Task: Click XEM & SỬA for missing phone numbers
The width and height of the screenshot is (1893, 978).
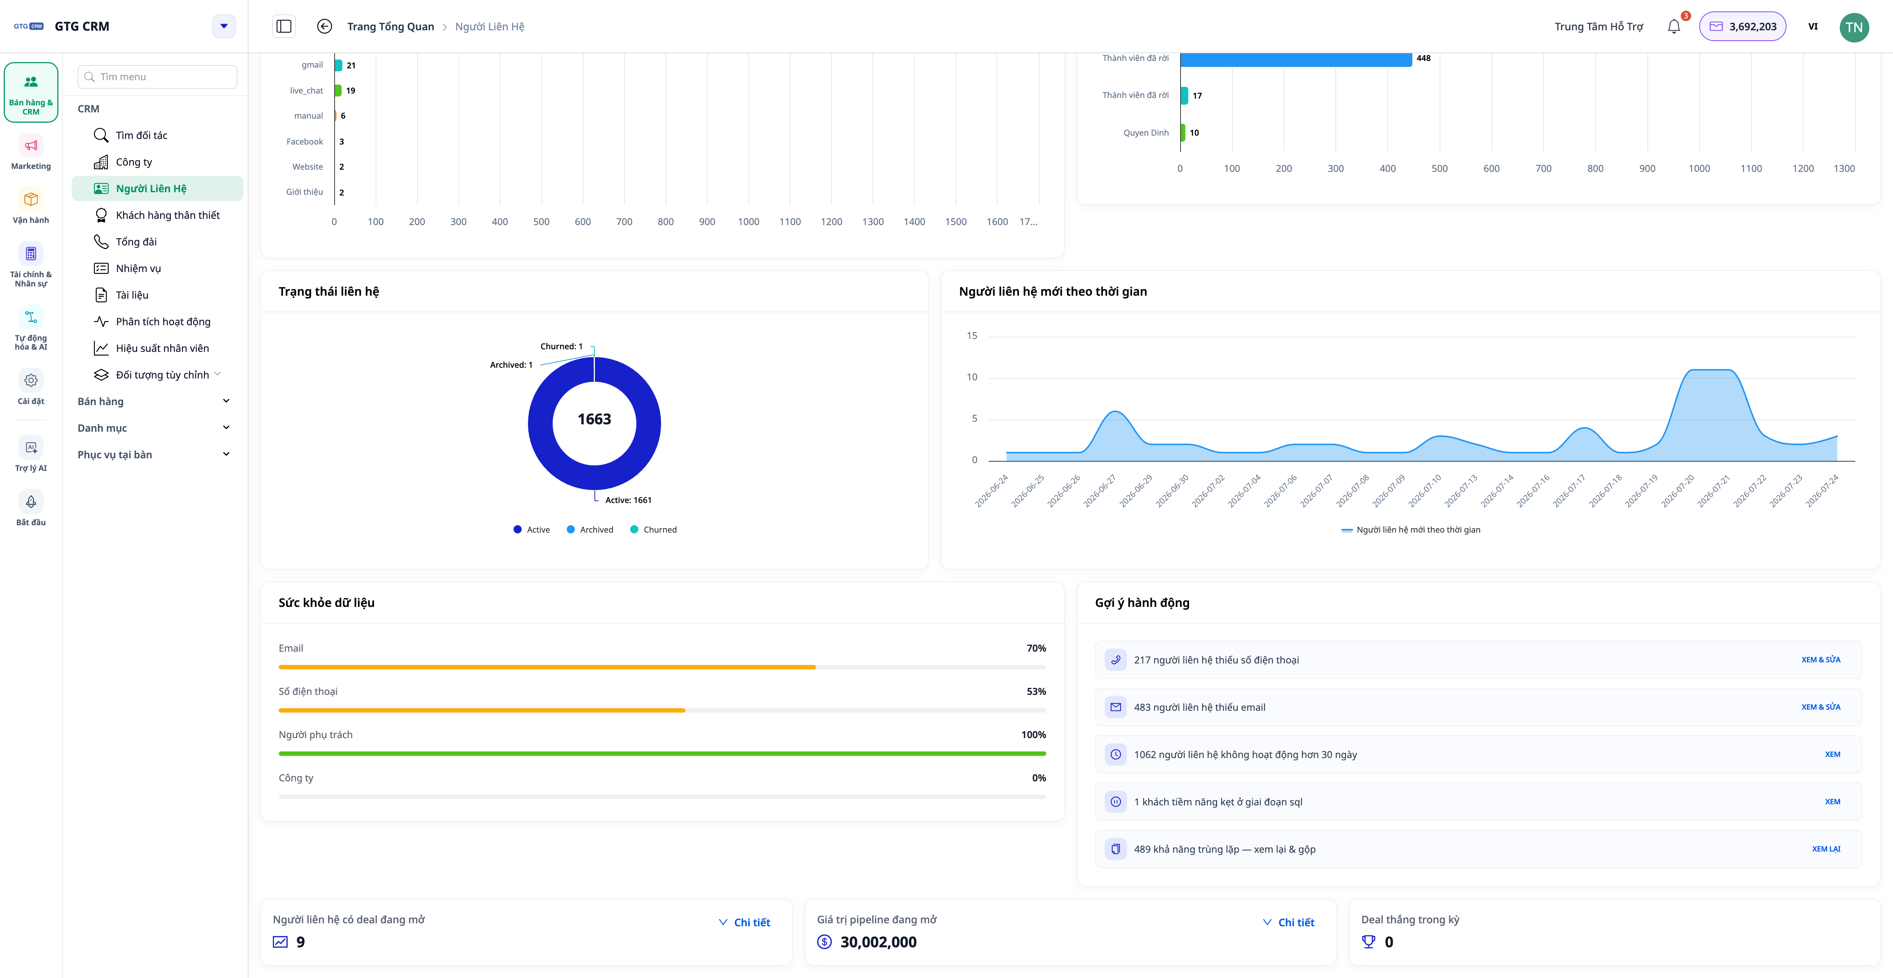Action: point(1820,660)
